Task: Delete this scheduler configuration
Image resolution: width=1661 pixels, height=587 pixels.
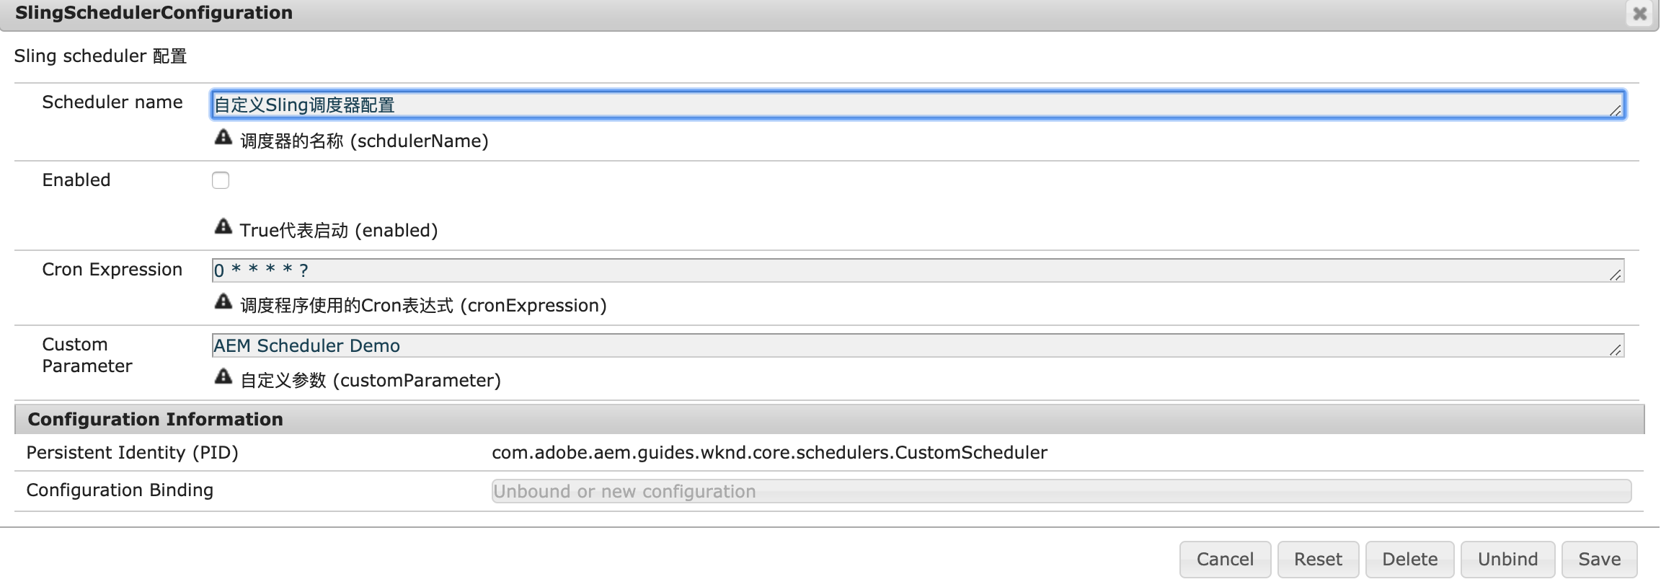Action: (1409, 559)
